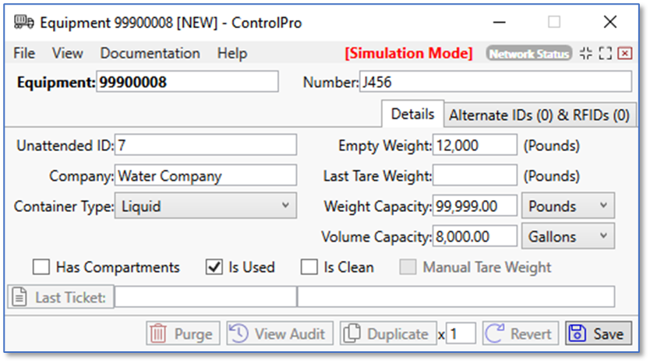Click the Duplicate pages icon
The height and width of the screenshot is (363, 650).
click(351, 334)
